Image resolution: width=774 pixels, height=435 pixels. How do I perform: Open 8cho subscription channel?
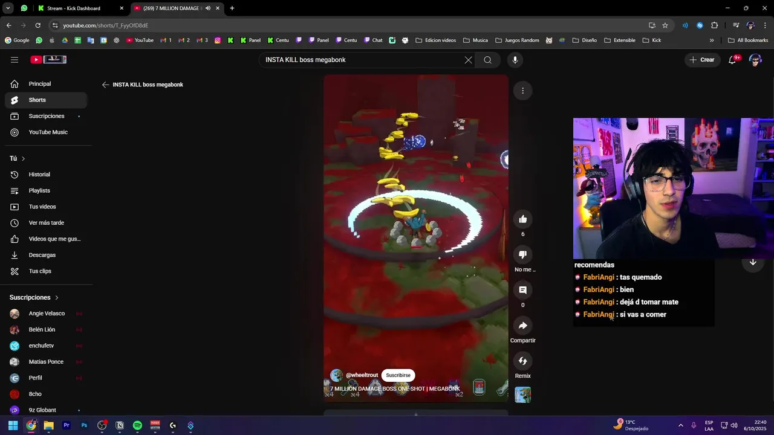coord(46,394)
